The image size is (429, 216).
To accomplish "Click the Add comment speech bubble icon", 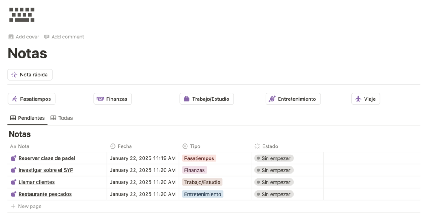I will (x=47, y=37).
